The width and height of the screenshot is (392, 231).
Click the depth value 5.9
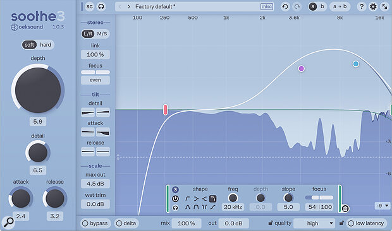click(38, 122)
